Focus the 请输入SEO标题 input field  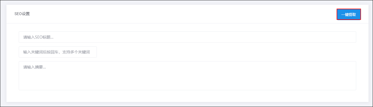[187, 37]
